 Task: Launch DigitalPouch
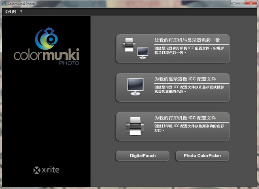[143, 155]
